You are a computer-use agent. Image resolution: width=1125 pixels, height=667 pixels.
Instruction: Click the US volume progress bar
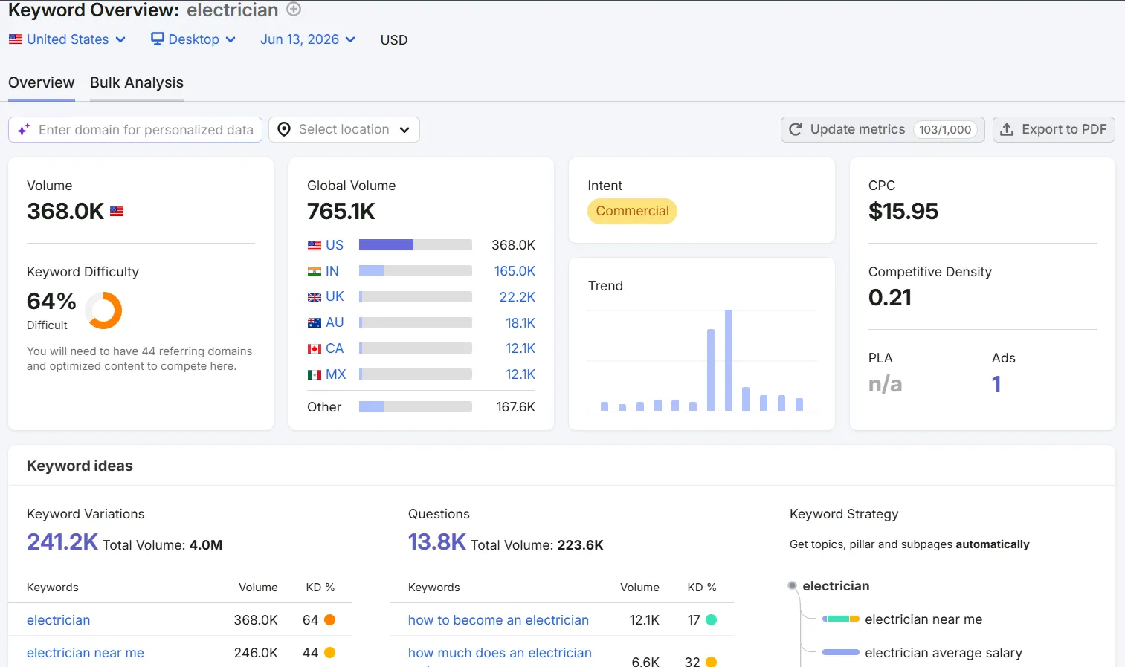coord(416,245)
